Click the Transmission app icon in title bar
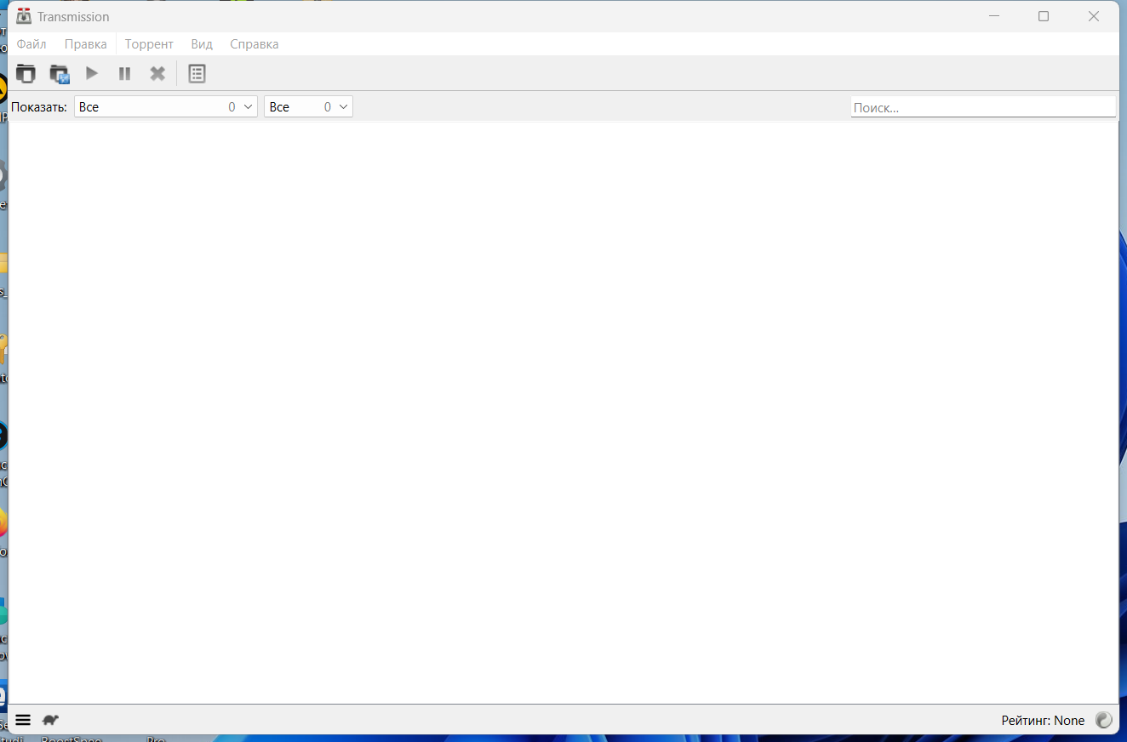Image resolution: width=1127 pixels, height=742 pixels. click(24, 16)
